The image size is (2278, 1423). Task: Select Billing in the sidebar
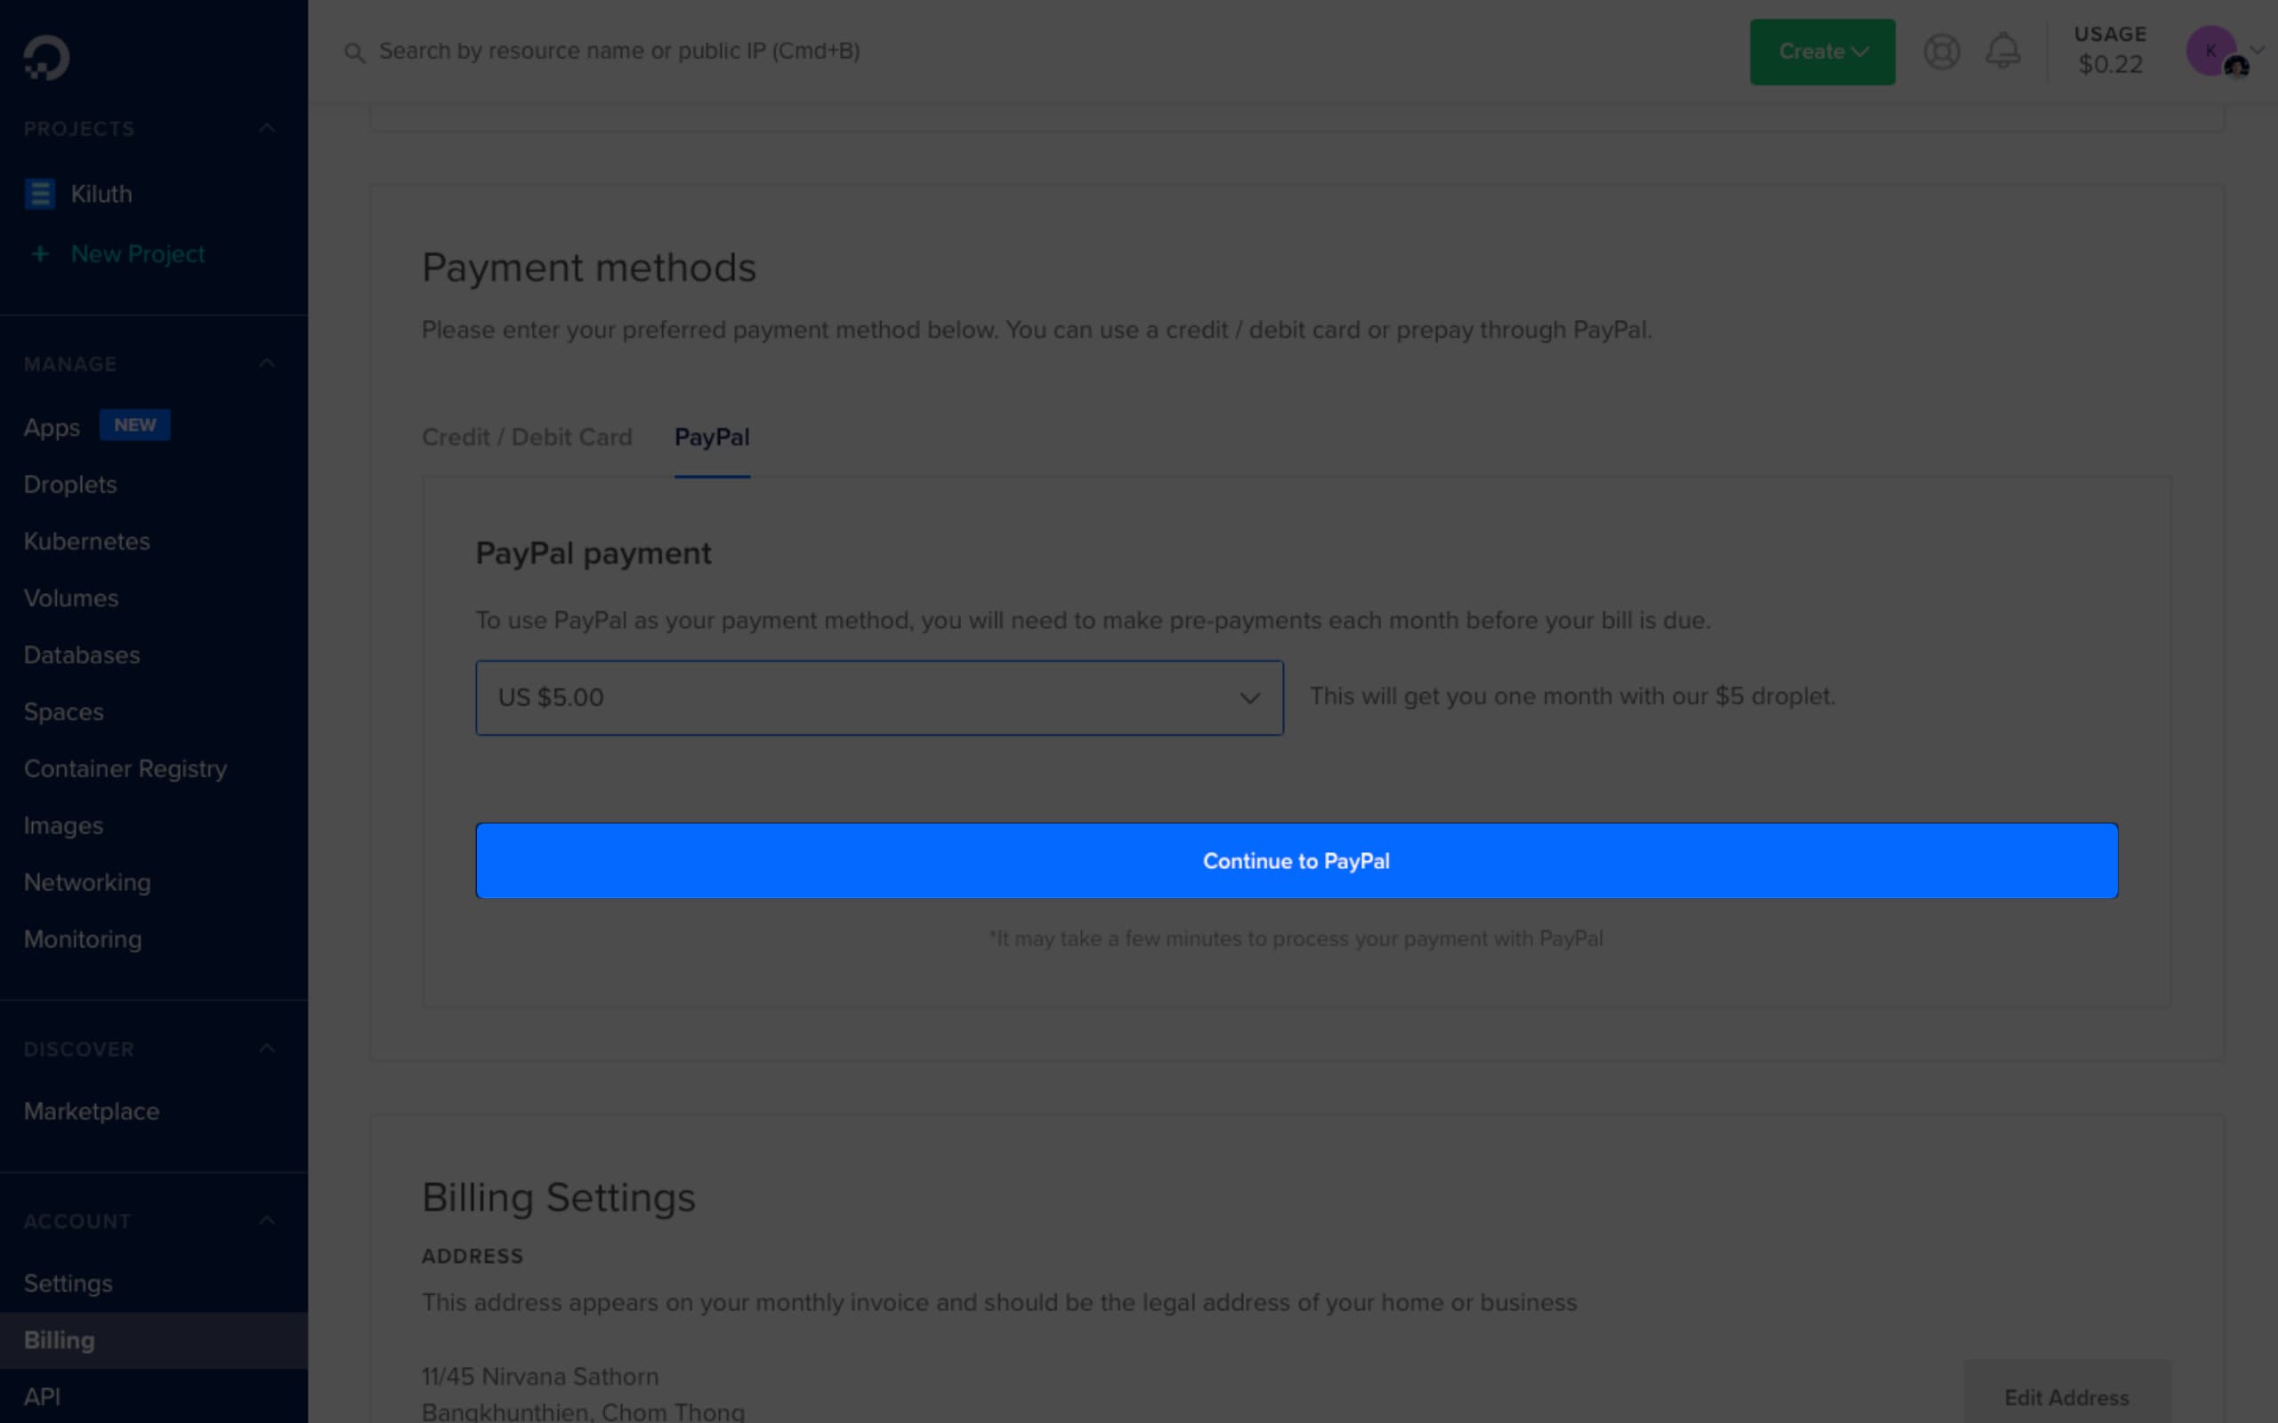pyautogui.click(x=153, y=1340)
